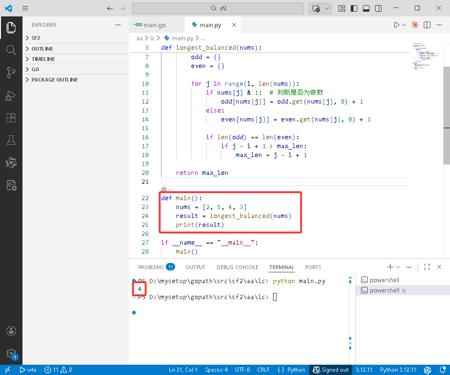The height and width of the screenshot is (375, 450).
Task: Click the notifications bell in status bar
Action: click(x=443, y=370)
